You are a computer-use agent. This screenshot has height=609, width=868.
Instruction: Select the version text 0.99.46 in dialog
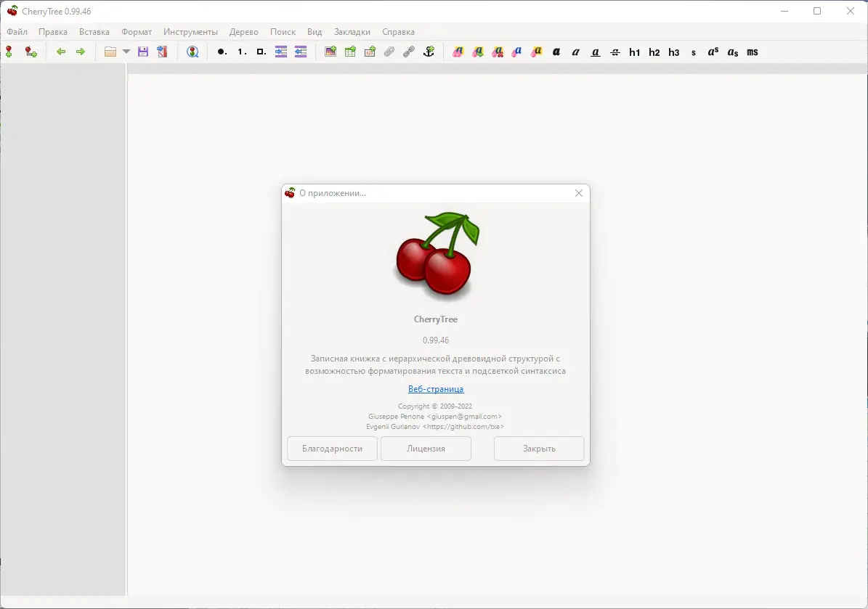tap(436, 340)
